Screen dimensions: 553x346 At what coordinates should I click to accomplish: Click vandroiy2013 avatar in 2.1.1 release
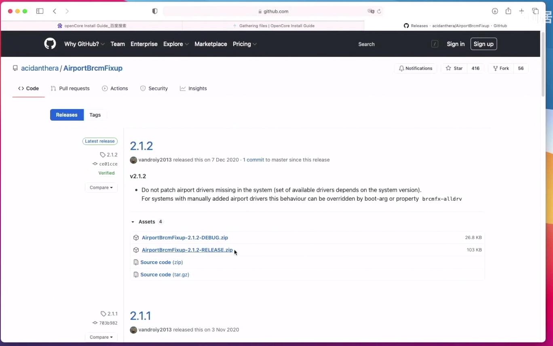tap(133, 330)
